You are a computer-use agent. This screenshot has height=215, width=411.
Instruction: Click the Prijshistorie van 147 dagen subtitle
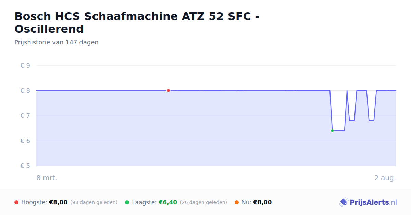point(57,42)
